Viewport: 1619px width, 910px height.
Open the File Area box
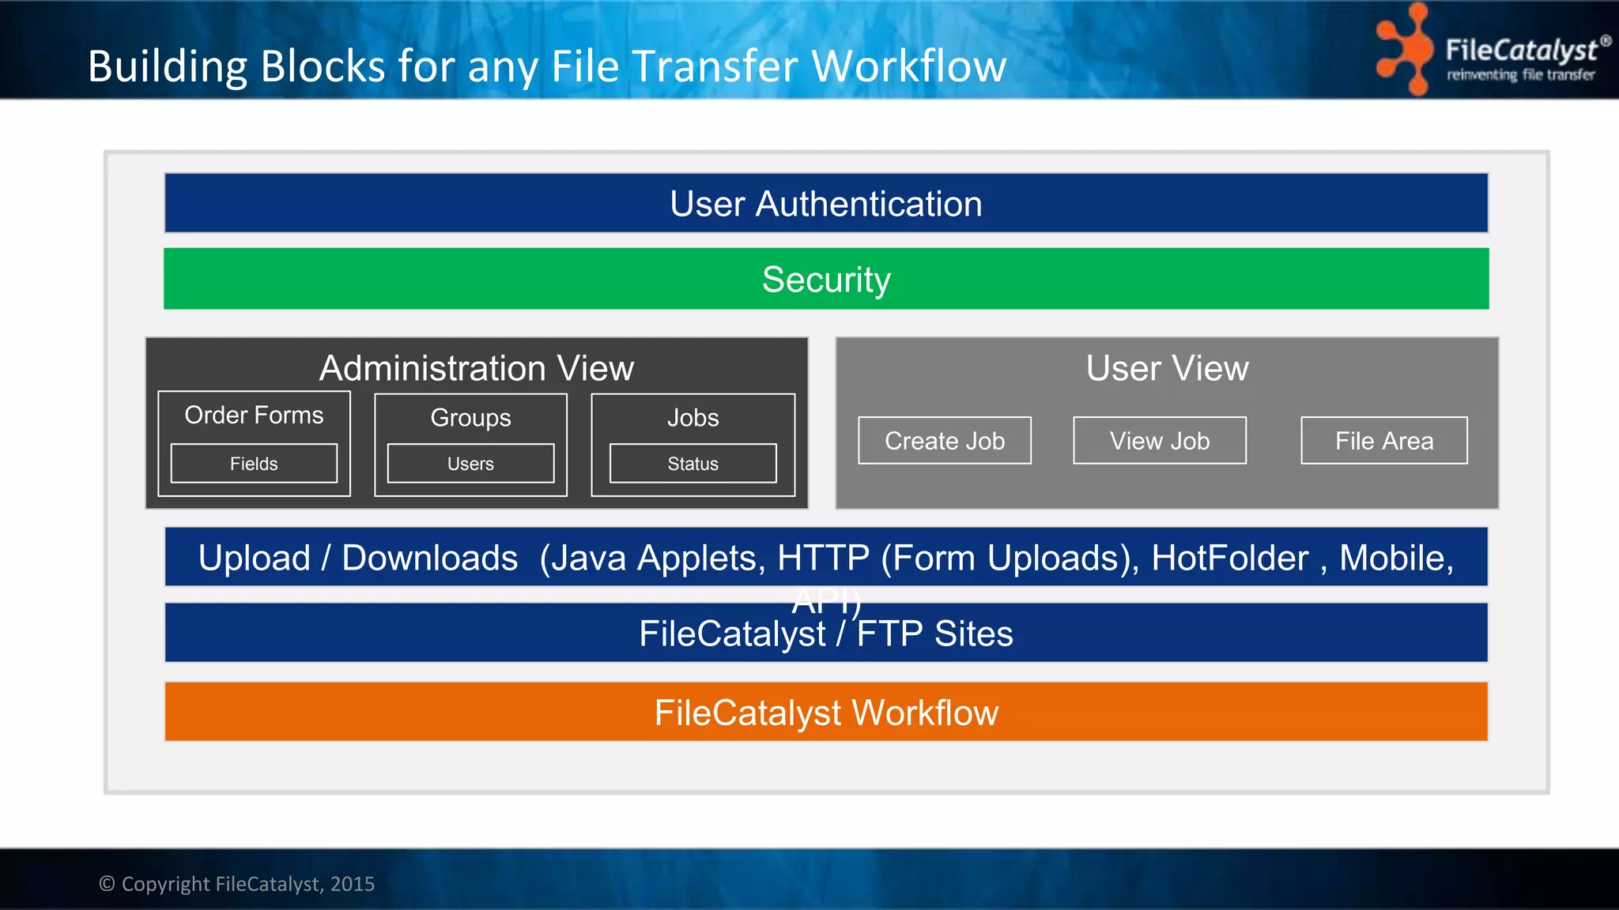1384,441
